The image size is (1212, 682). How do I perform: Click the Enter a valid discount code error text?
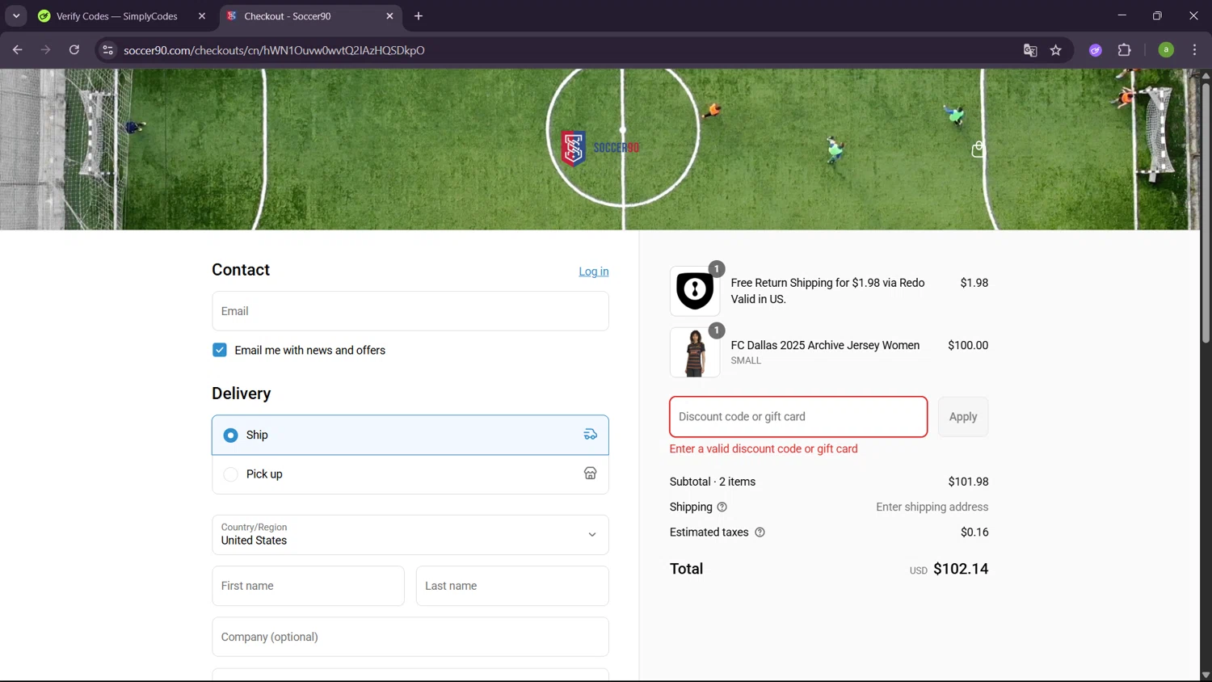[764, 449]
